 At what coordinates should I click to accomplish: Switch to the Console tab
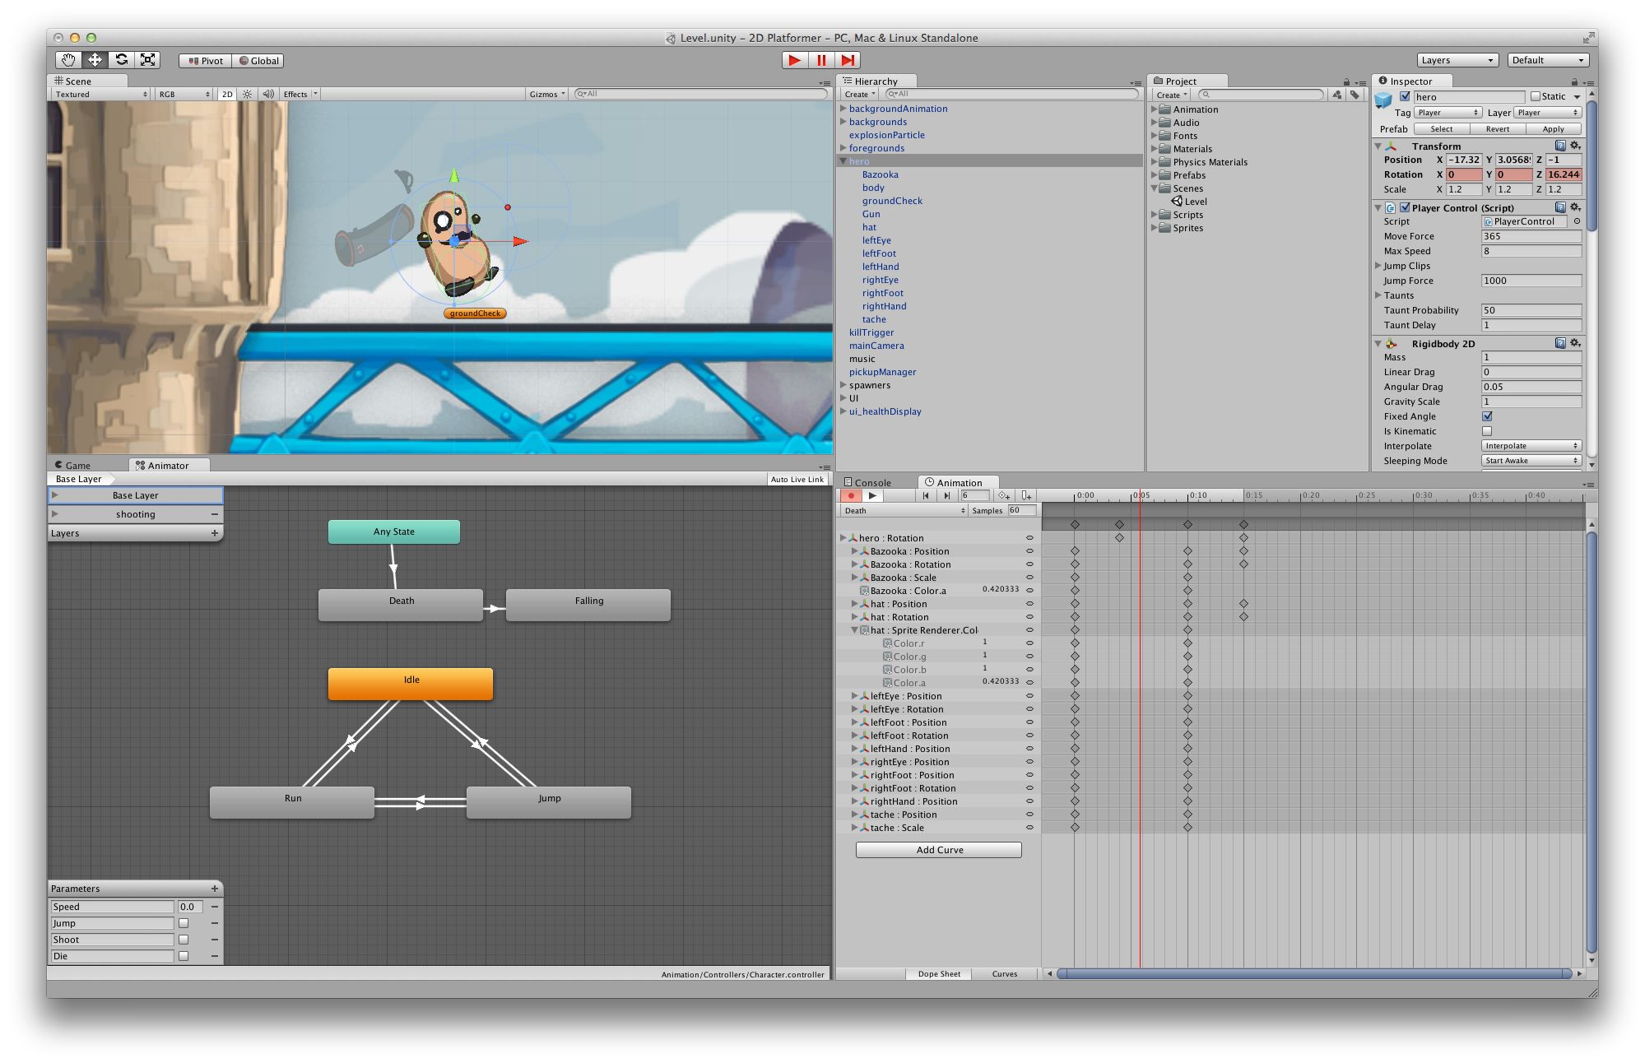[x=871, y=483]
